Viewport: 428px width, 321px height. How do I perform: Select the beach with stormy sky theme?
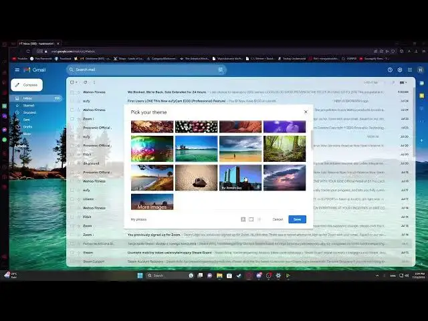coord(241,148)
